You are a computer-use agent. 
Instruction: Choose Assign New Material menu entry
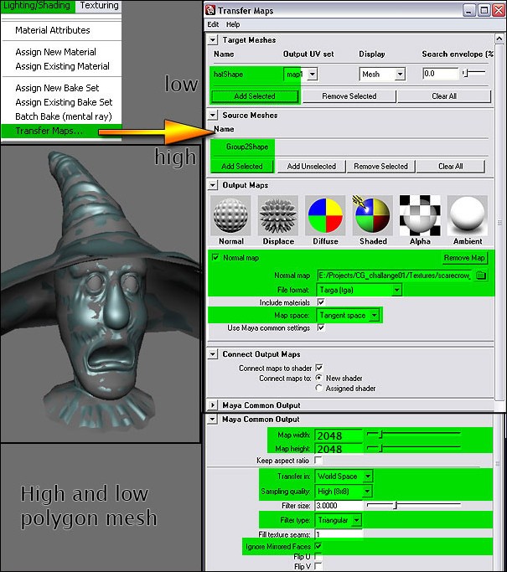55,52
